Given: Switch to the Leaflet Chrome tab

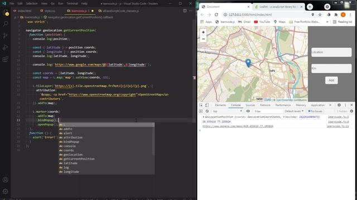Looking at the screenshot, I should coord(278,7).
